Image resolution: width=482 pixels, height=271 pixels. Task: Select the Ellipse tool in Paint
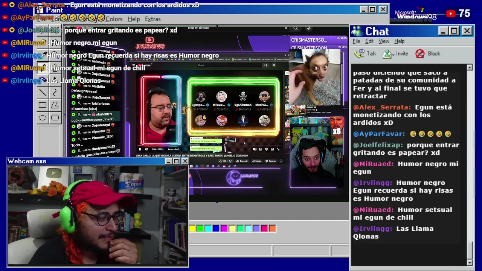tap(42, 118)
